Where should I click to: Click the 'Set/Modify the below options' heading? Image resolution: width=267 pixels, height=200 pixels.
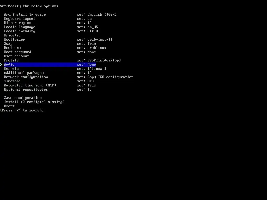tap(29, 6)
